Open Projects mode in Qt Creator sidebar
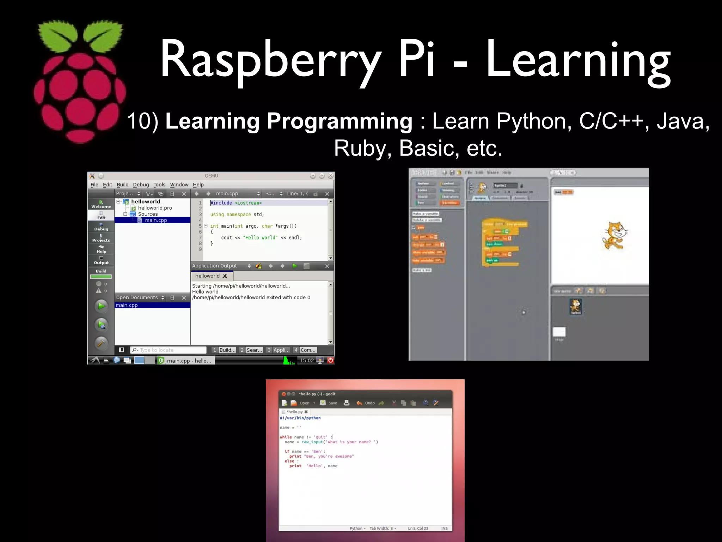The height and width of the screenshot is (542, 722). point(101,238)
